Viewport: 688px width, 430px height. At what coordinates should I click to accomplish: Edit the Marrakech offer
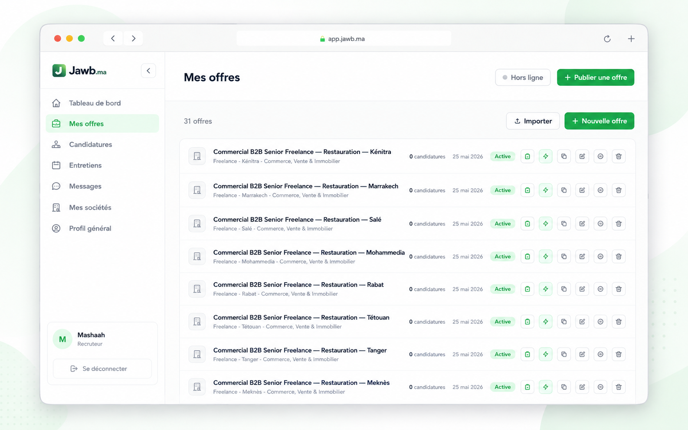coord(582,190)
